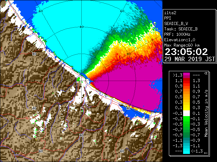Screen dimensions: 217x162
Task: Click the '60' range label in the southwest
Action: pos(41,151)
